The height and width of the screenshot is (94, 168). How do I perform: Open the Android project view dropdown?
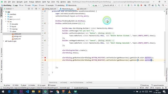click(x=9, y=9)
